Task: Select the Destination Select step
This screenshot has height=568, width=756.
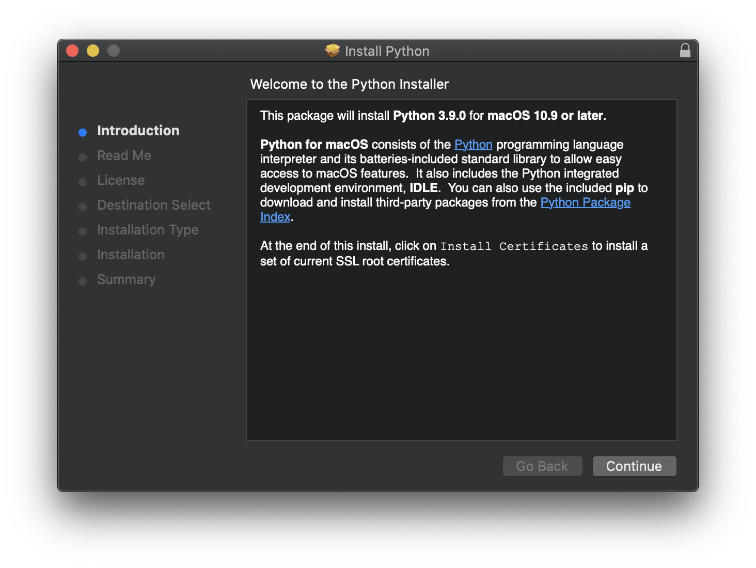Action: [153, 205]
